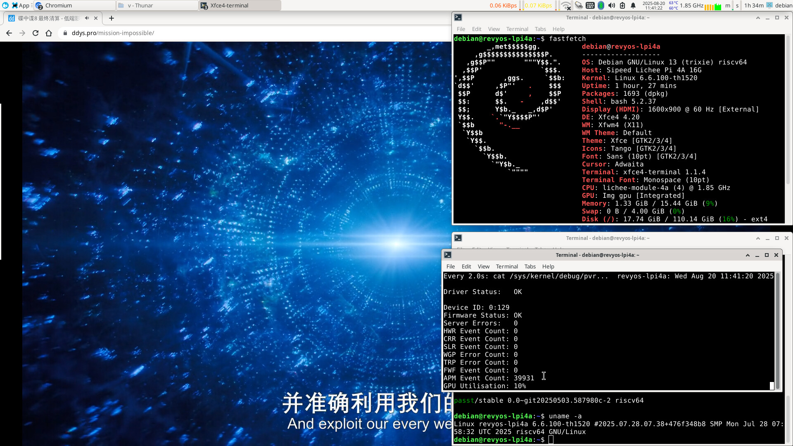Reload the Chromium page

click(x=36, y=33)
